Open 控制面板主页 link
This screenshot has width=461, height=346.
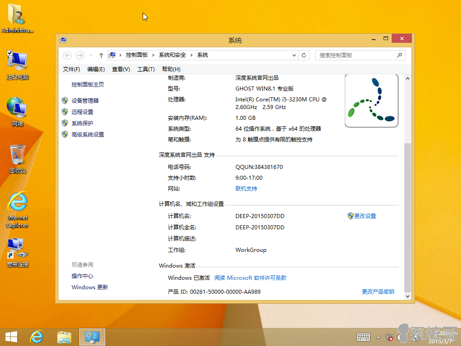pyautogui.click(x=88, y=85)
